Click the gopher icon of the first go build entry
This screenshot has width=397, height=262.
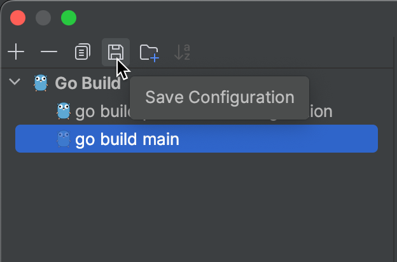coord(63,111)
